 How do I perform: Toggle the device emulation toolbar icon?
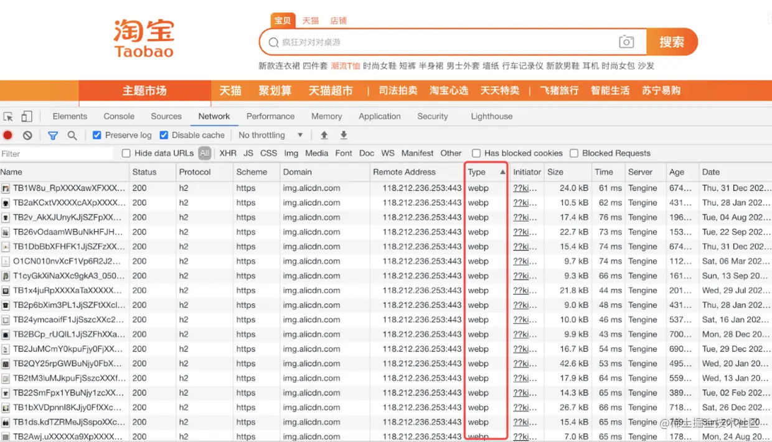point(26,116)
